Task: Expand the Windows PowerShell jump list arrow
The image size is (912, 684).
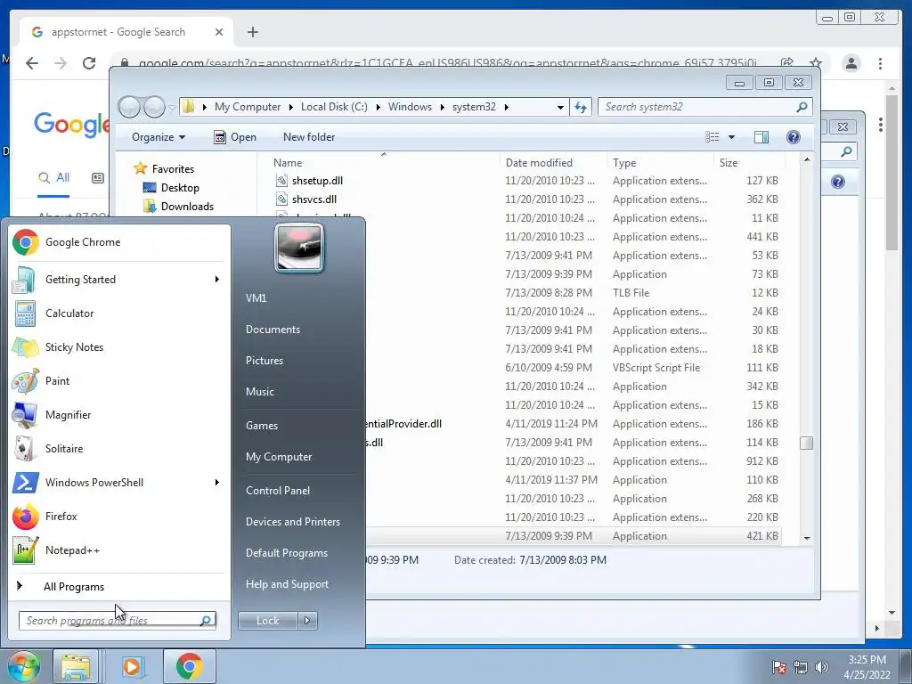Action: pos(217,482)
